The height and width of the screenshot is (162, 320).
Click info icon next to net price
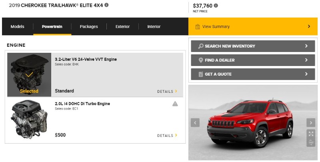pyautogui.click(x=216, y=6)
